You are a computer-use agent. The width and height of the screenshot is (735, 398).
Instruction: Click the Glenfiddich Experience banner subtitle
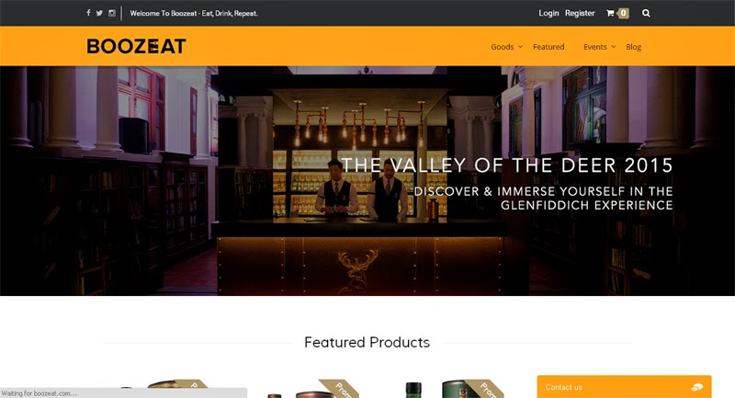tap(543, 198)
